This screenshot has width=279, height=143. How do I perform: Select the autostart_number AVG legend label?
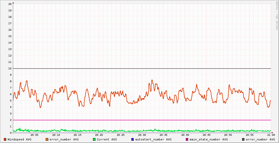tap(153, 139)
